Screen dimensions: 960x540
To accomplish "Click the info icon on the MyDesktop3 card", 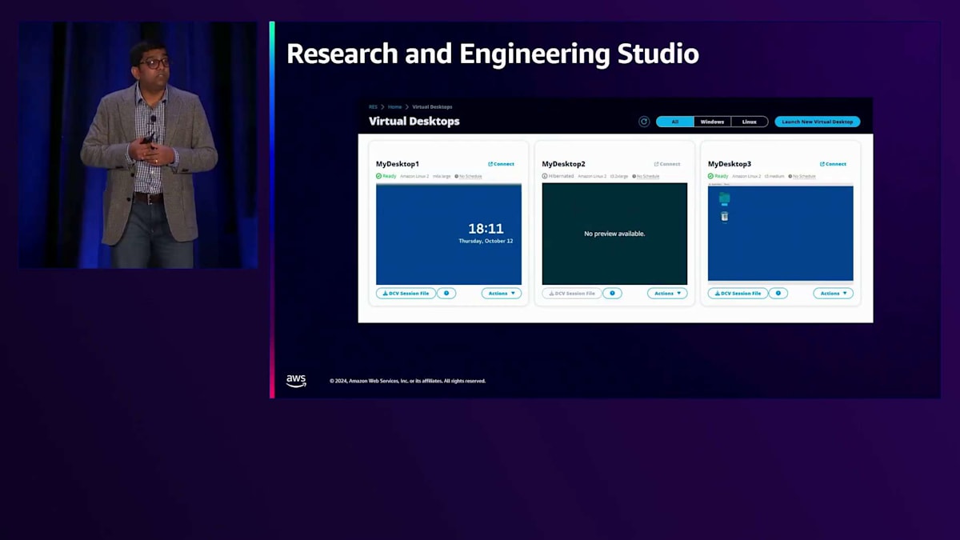I will 778,294.
